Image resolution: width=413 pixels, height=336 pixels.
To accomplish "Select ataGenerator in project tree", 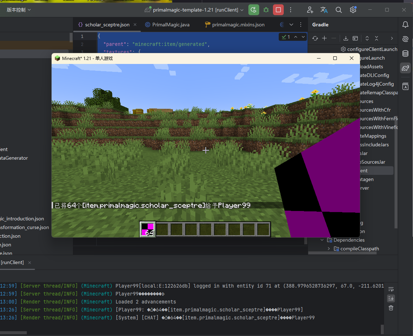I will [x=14, y=158].
